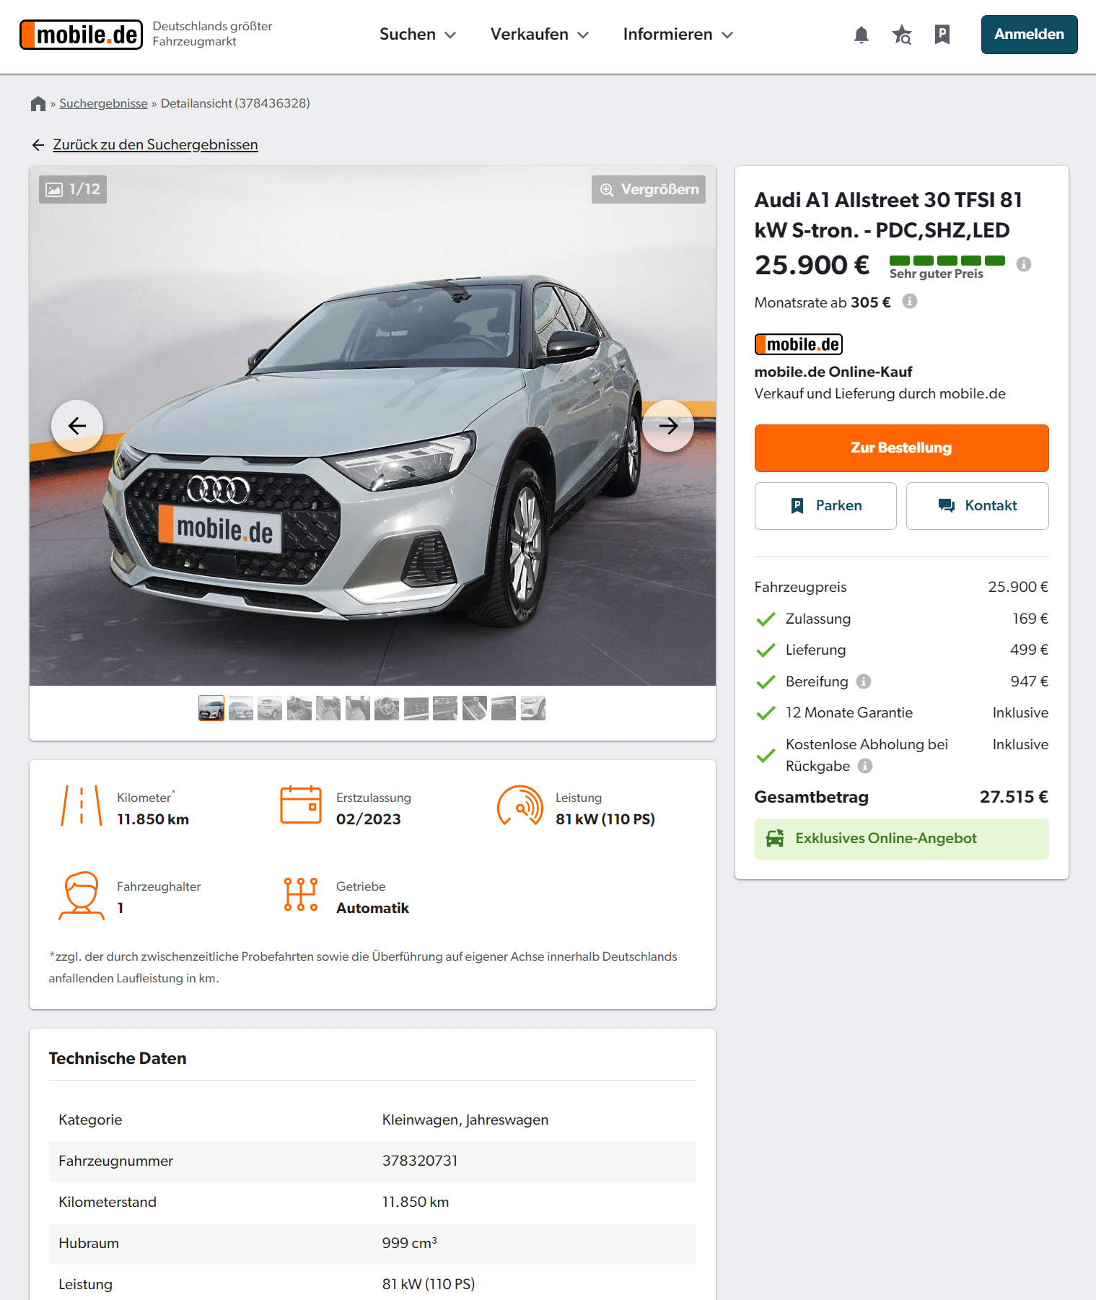The width and height of the screenshot is (1096, 1300).
Task: Show previous car photo with left arrow
Action: tap(77, 426)
